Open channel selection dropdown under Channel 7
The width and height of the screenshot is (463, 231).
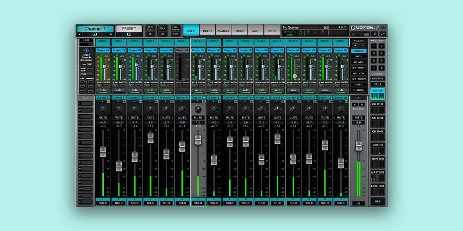point(95,34)
